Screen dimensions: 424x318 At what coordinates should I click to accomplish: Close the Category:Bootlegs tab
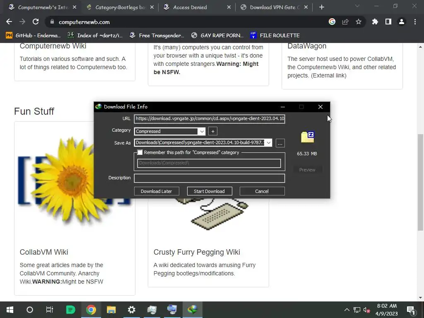[x=152, y=7]
